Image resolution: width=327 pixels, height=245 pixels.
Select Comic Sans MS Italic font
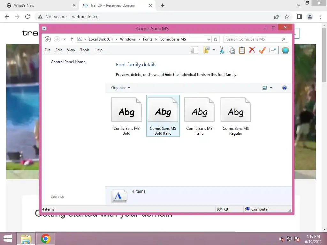(199, 116)
